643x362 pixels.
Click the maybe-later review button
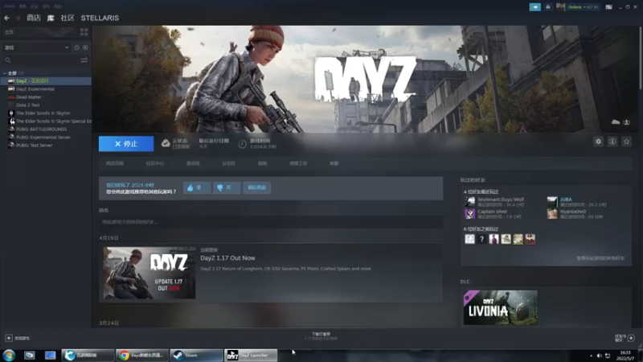[256, 187]
